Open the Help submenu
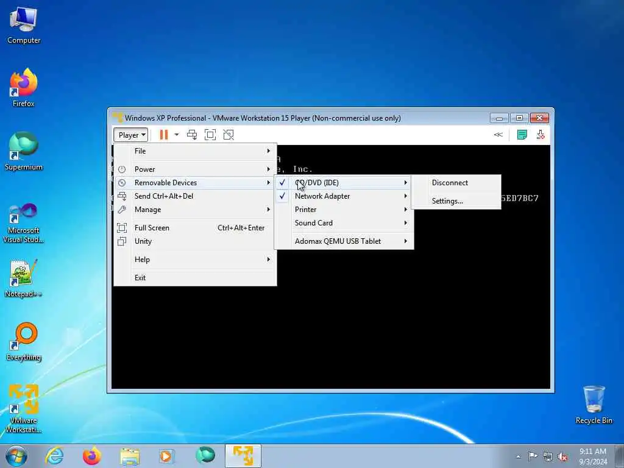 click(x=195, y=260)
